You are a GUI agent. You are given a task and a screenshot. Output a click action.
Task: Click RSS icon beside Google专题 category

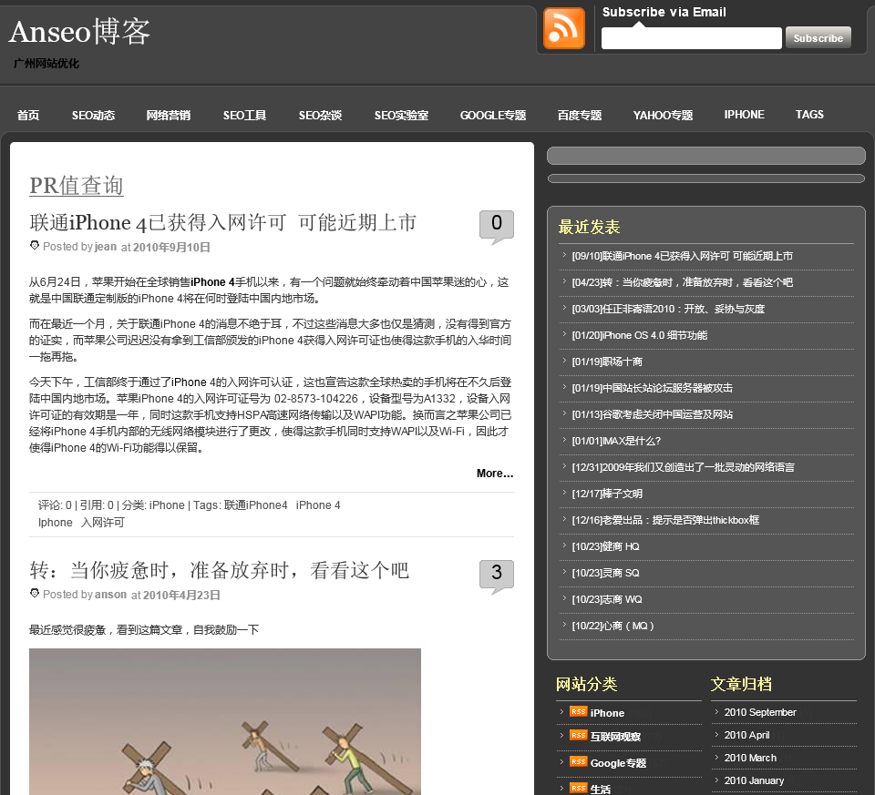578,761
